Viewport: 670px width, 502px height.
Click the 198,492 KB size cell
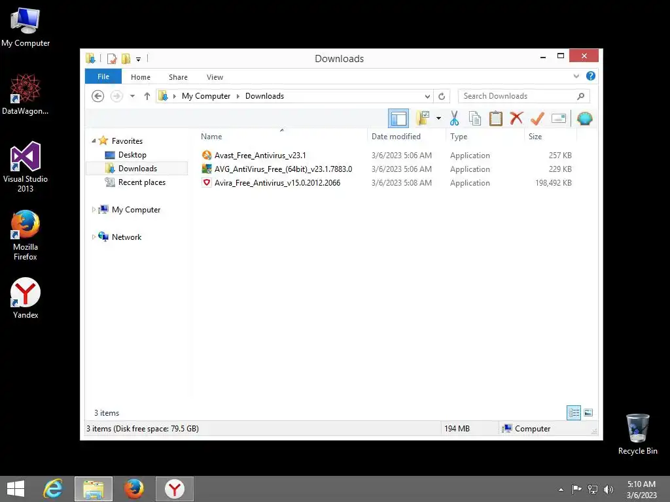[x=553, y=183]
